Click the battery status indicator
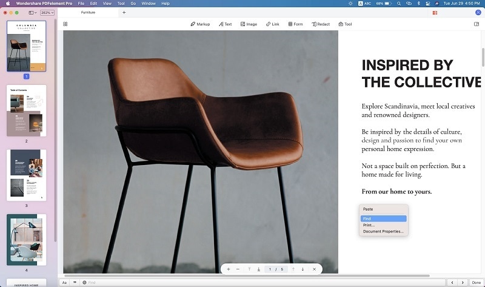 click(x=384, y=4)
